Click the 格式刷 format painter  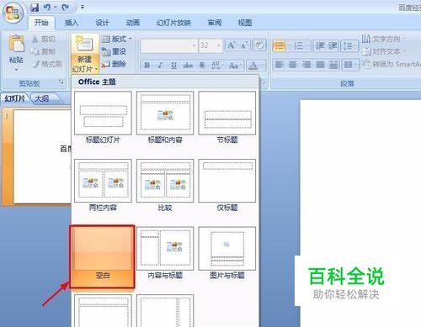coord(47,64)
